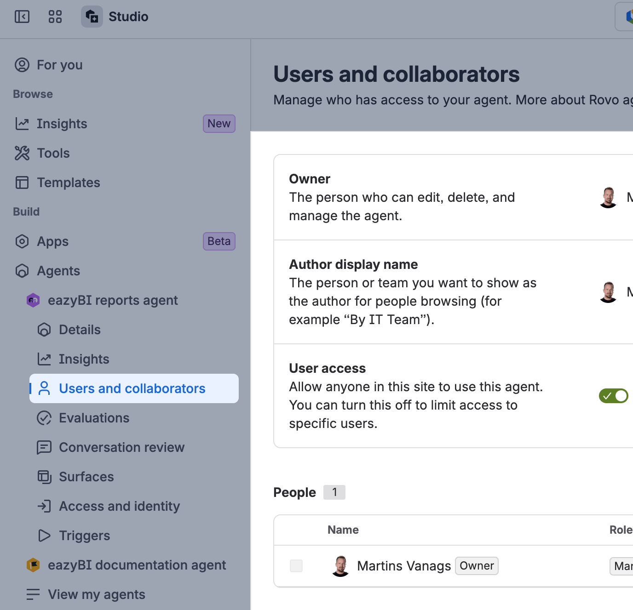Click the Templates layout icon
The image size is (633, 610).
point(22,182)
